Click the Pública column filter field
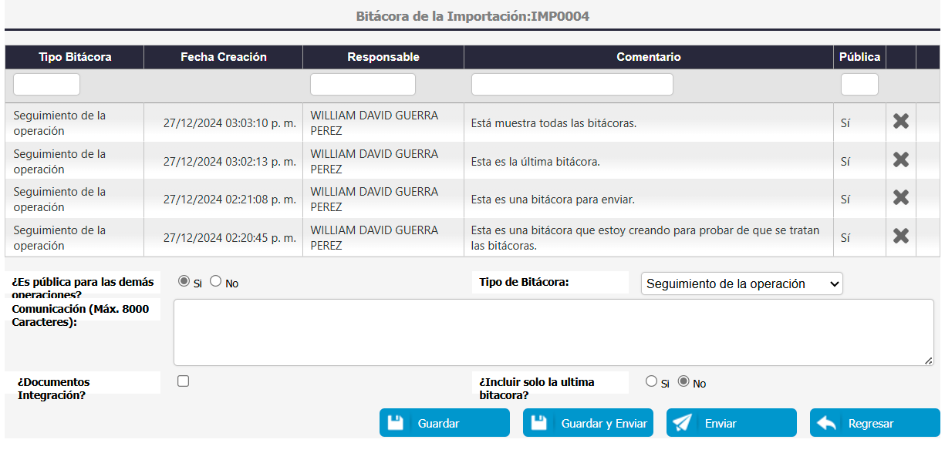 coord(859,84)
